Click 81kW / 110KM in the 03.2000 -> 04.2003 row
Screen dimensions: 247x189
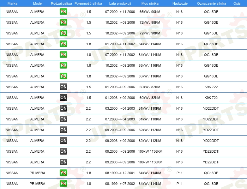(x=150, y=108)
